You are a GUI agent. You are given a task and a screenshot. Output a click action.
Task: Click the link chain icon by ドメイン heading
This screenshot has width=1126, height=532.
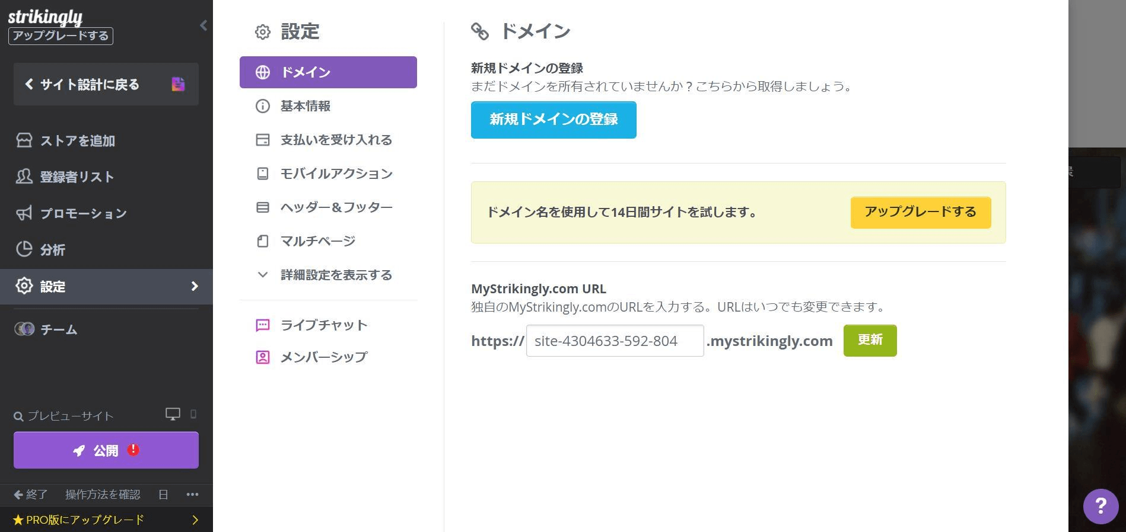point(480,31)
